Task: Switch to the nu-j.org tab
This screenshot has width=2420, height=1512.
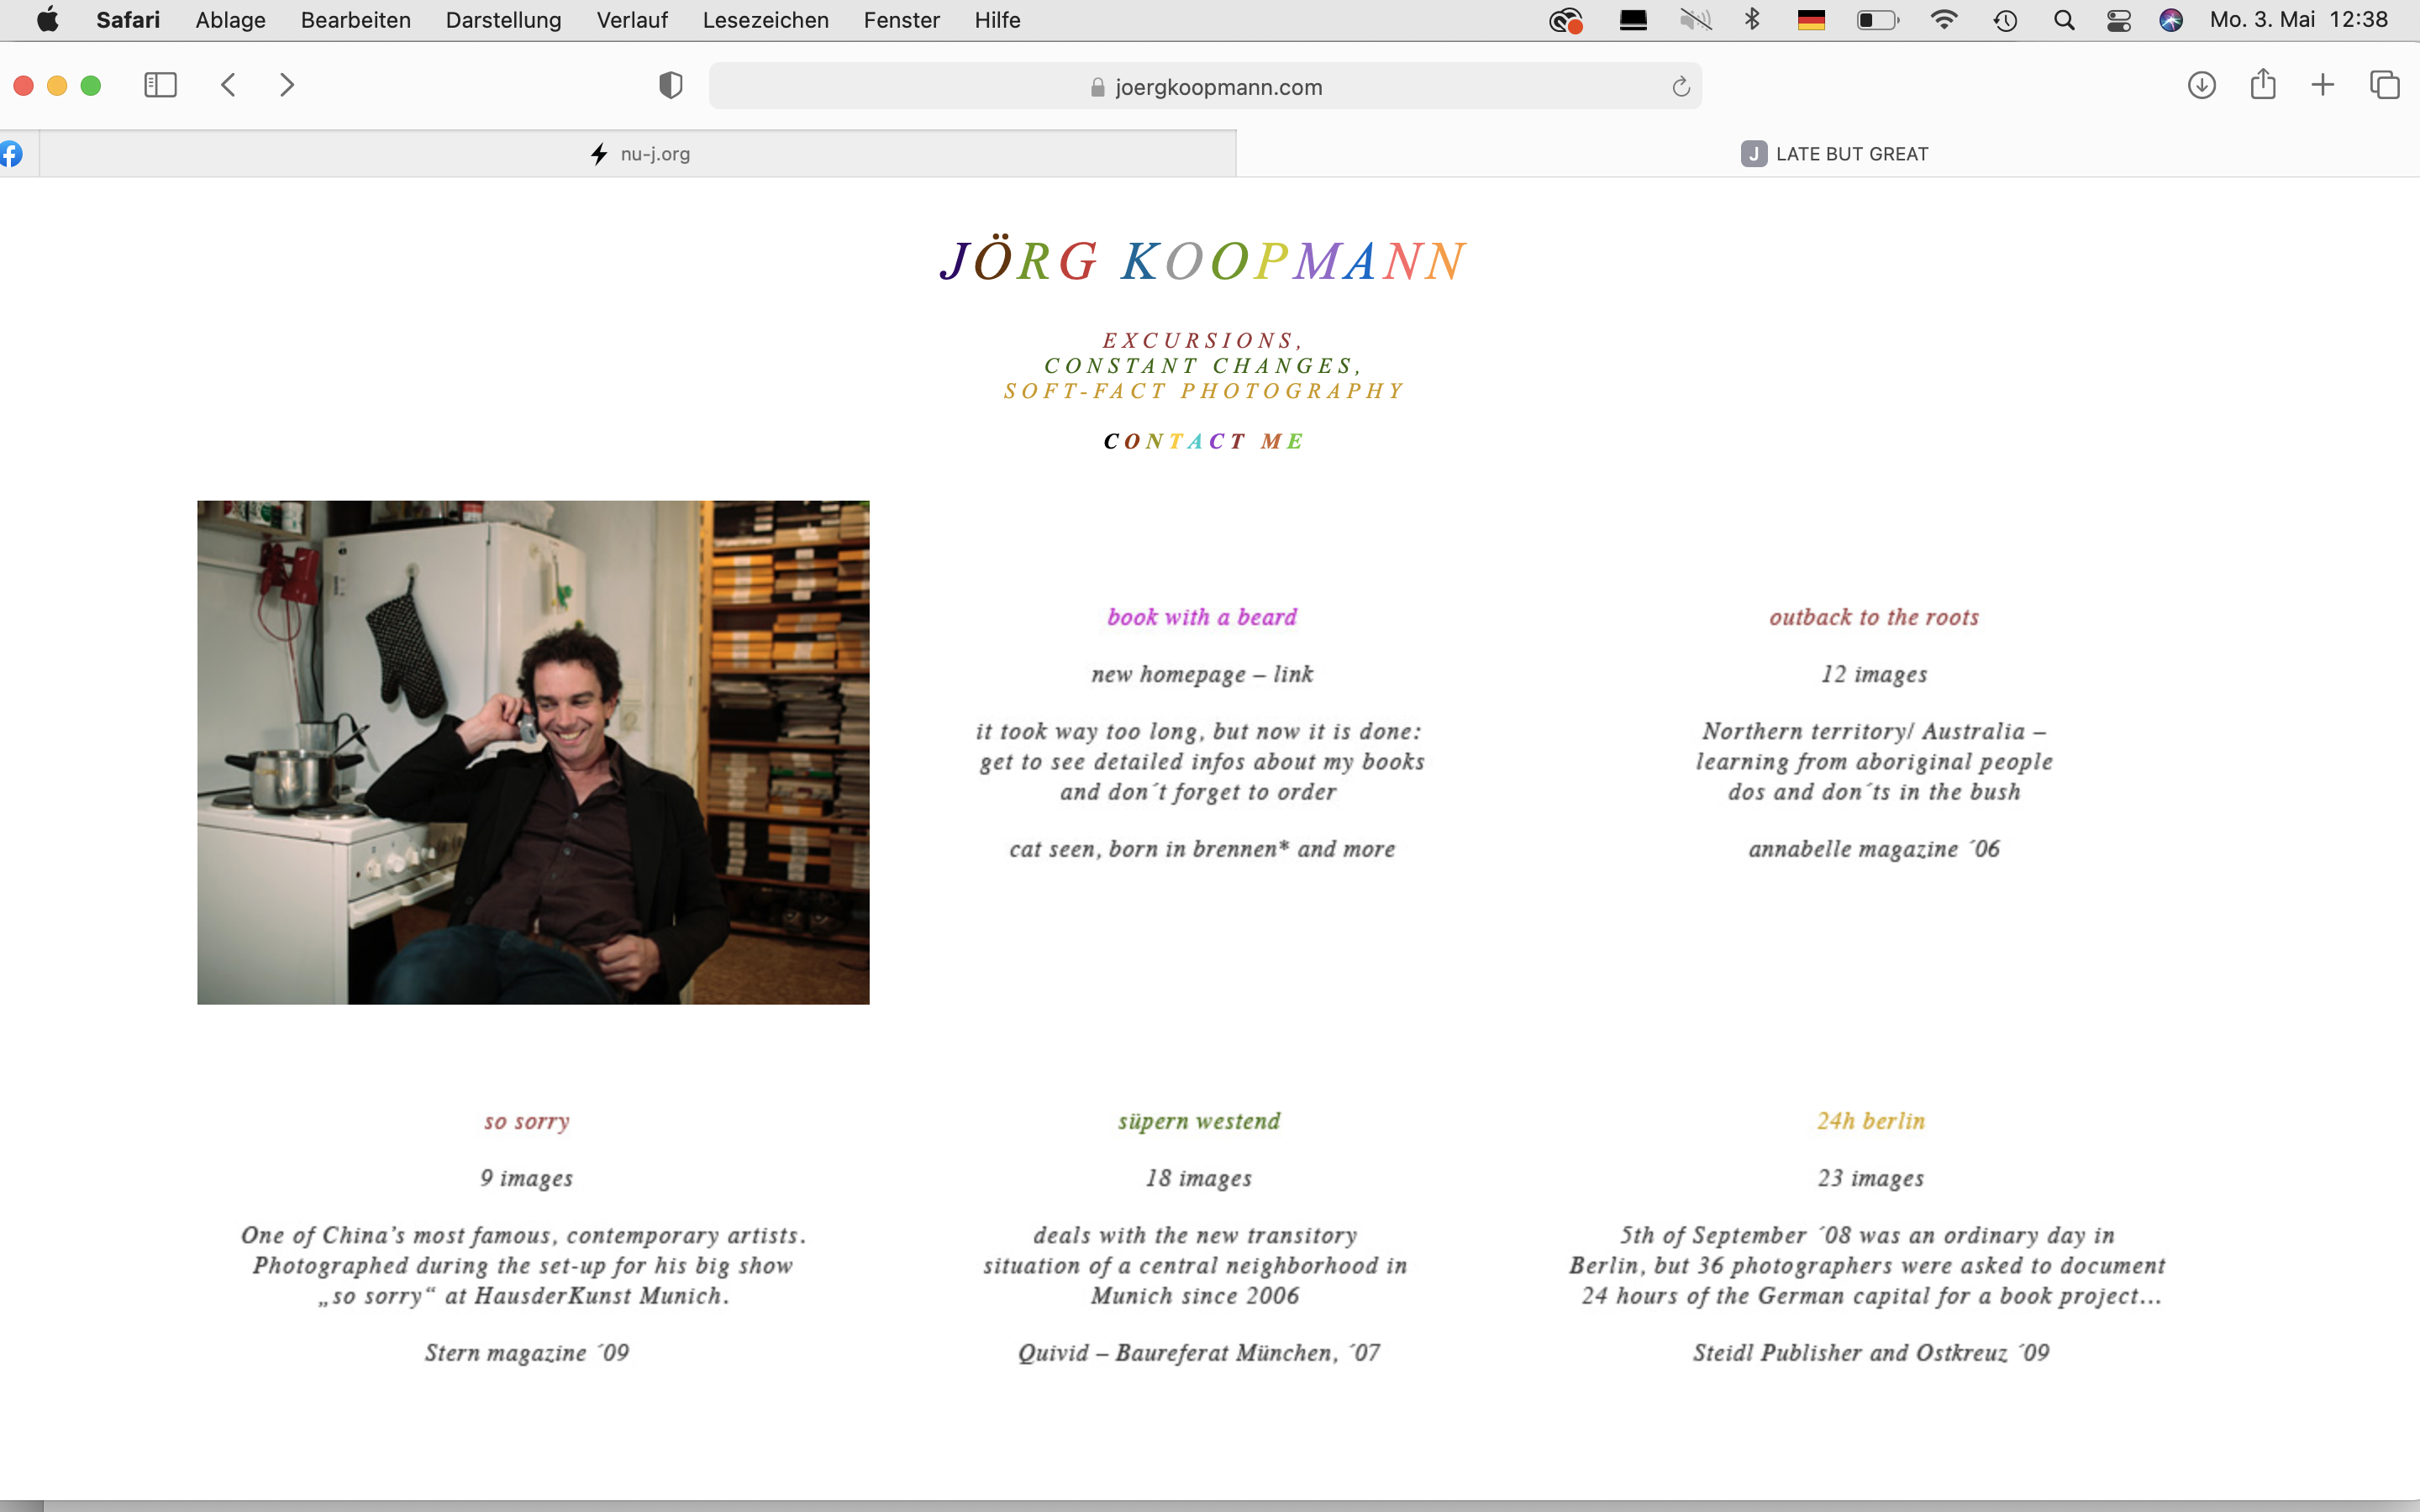Action: tap(640, 154)
